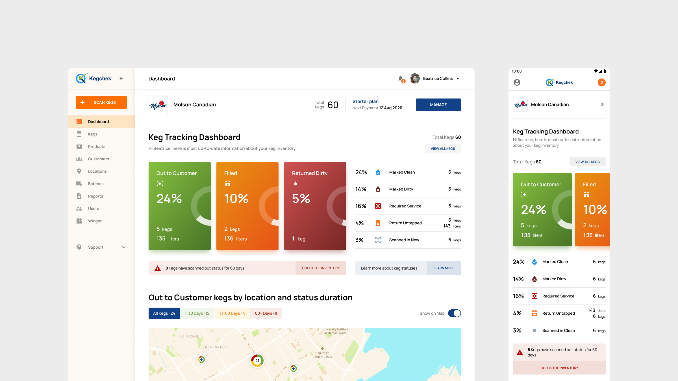This screenshot has width=678, height=381.
Task: Click the MANAGE plan button
Action: pos(438,105)
